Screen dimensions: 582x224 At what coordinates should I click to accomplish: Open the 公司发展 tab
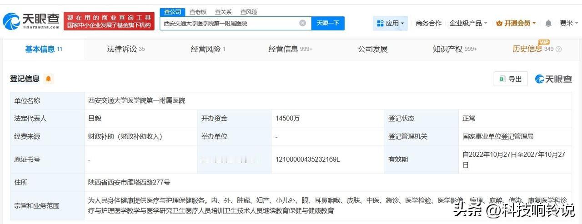pyautogui.click(x=373, y=49)
